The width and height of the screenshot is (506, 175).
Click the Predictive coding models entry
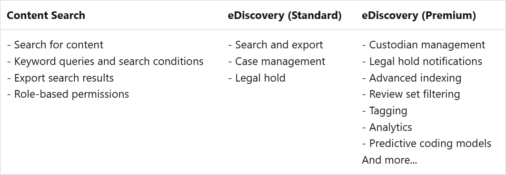pos(427,144)
